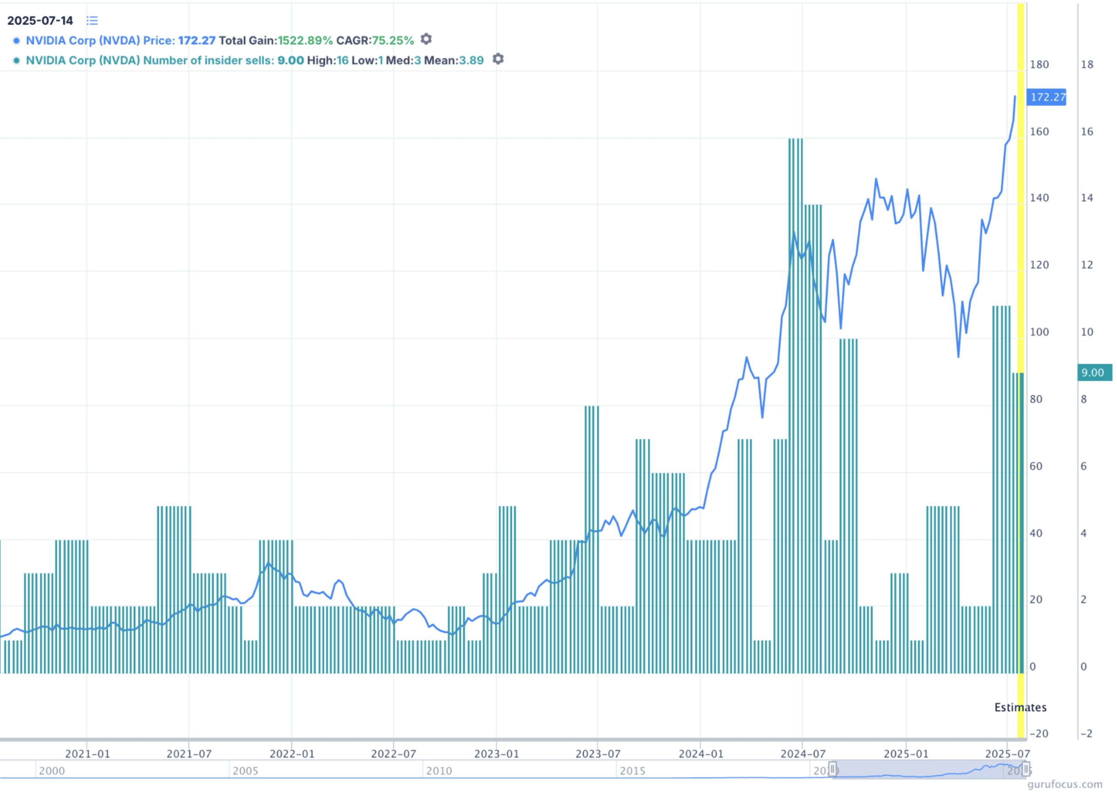Click the yellow highlighted latest date column
The height and width of the screenshot is (792, 1117).
(1021, 371)
